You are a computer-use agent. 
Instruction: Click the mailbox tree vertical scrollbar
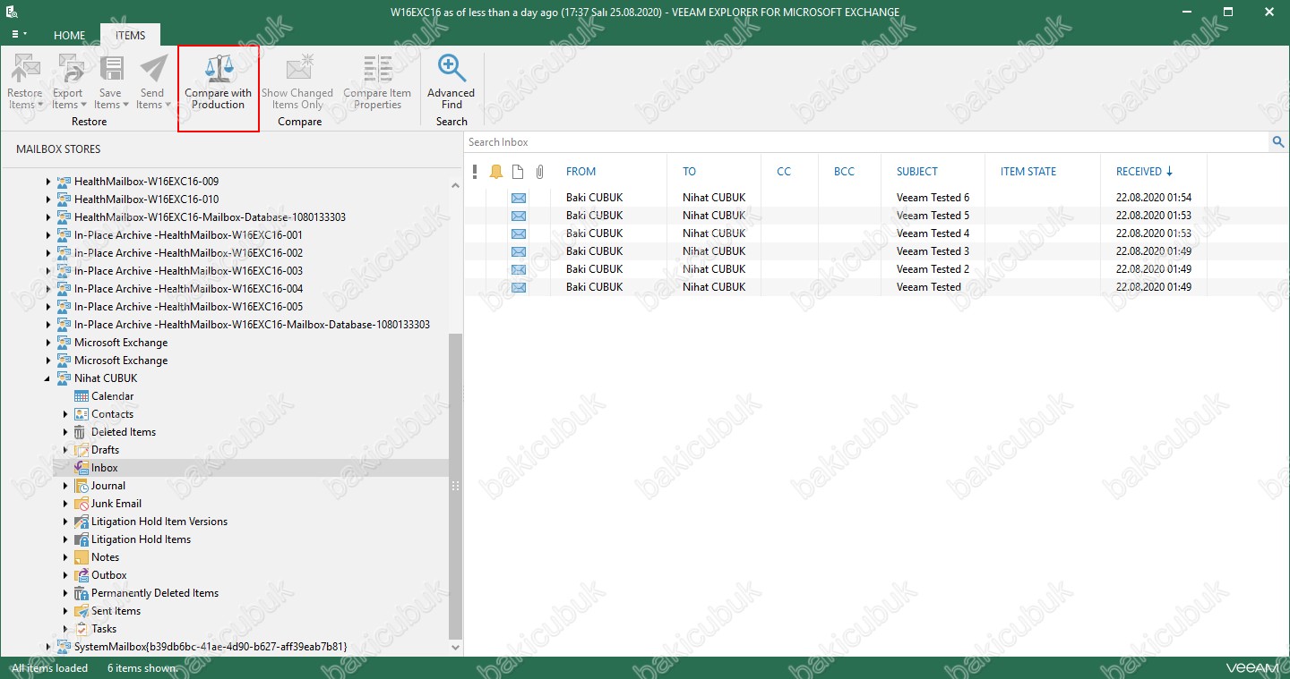pyautogui.click(x=456, y=486)
